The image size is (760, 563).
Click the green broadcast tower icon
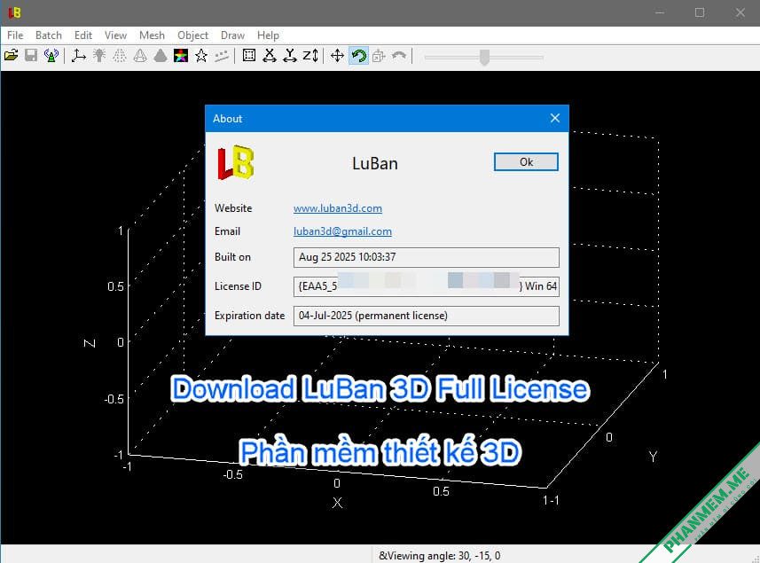tap(51, 56)
